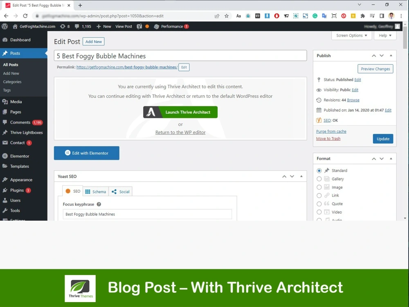The height and width of the screenshot is (307, 409).
Task: Open the Help dropdown
Action: (385, 36)
